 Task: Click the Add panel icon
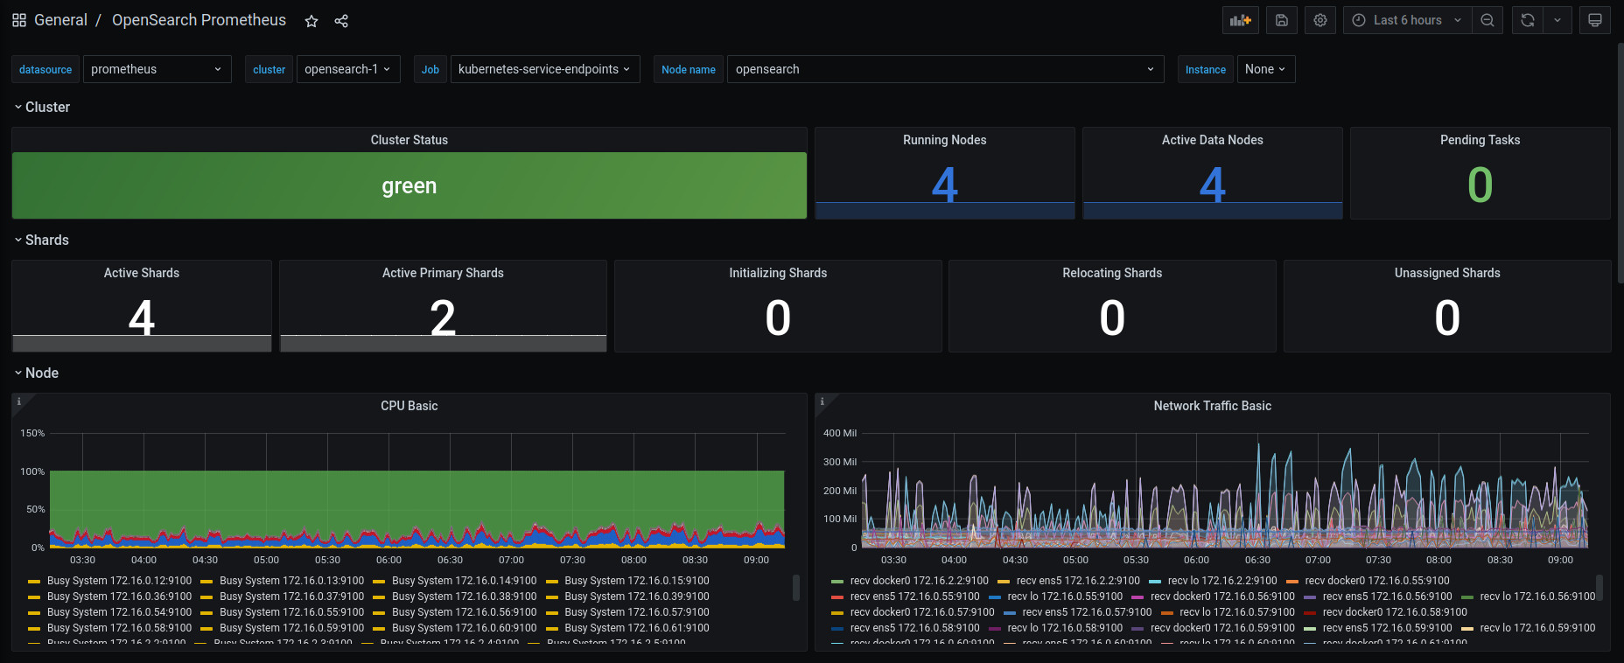coord(1240,20)
